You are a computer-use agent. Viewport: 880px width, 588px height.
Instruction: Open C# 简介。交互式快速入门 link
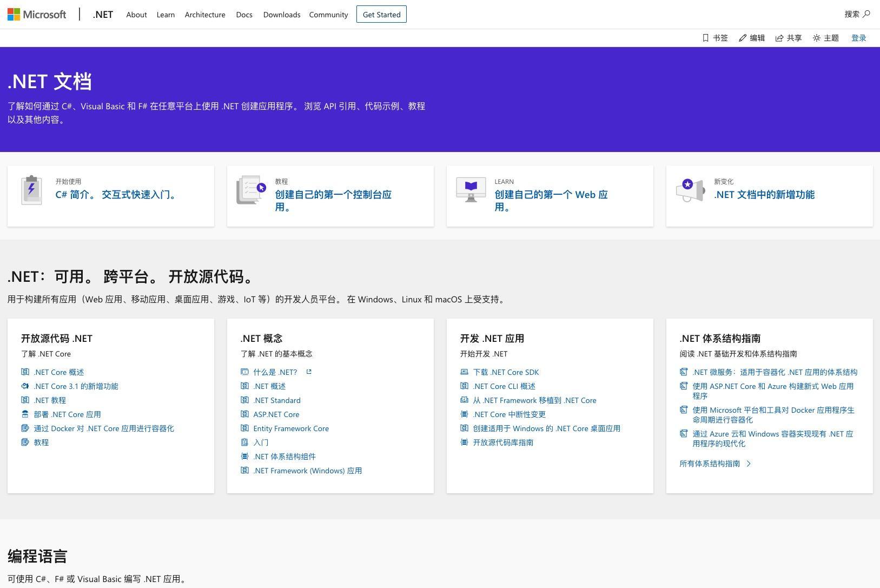click(117, 195)
